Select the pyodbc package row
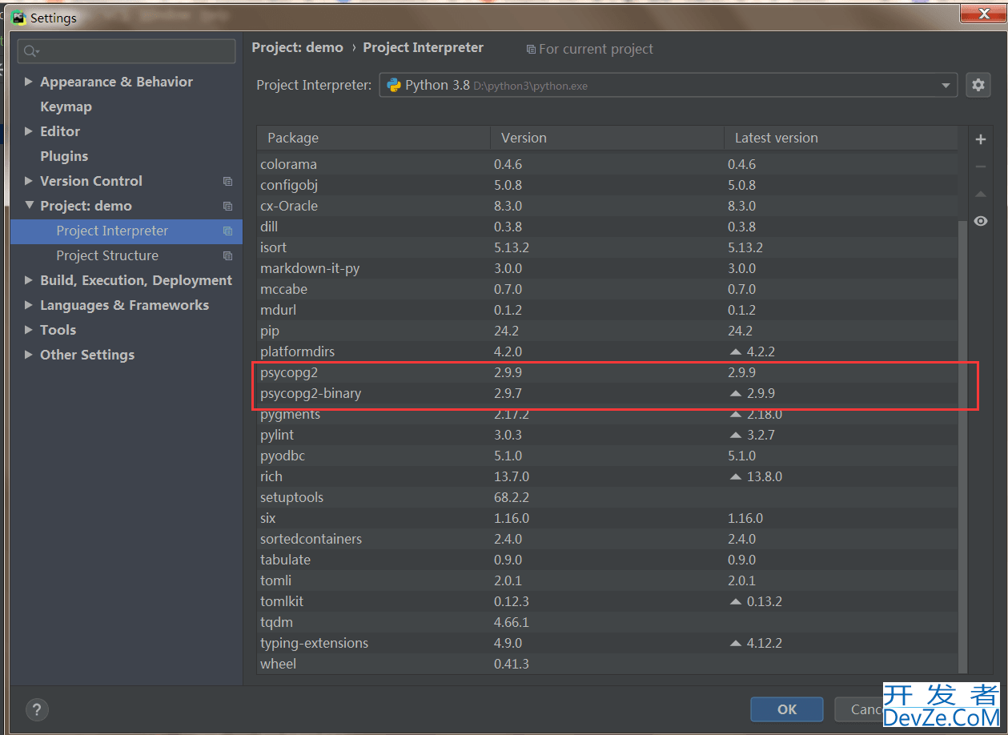The height and width of the screenshot is (735, 1008). click(x=607, y=456)
